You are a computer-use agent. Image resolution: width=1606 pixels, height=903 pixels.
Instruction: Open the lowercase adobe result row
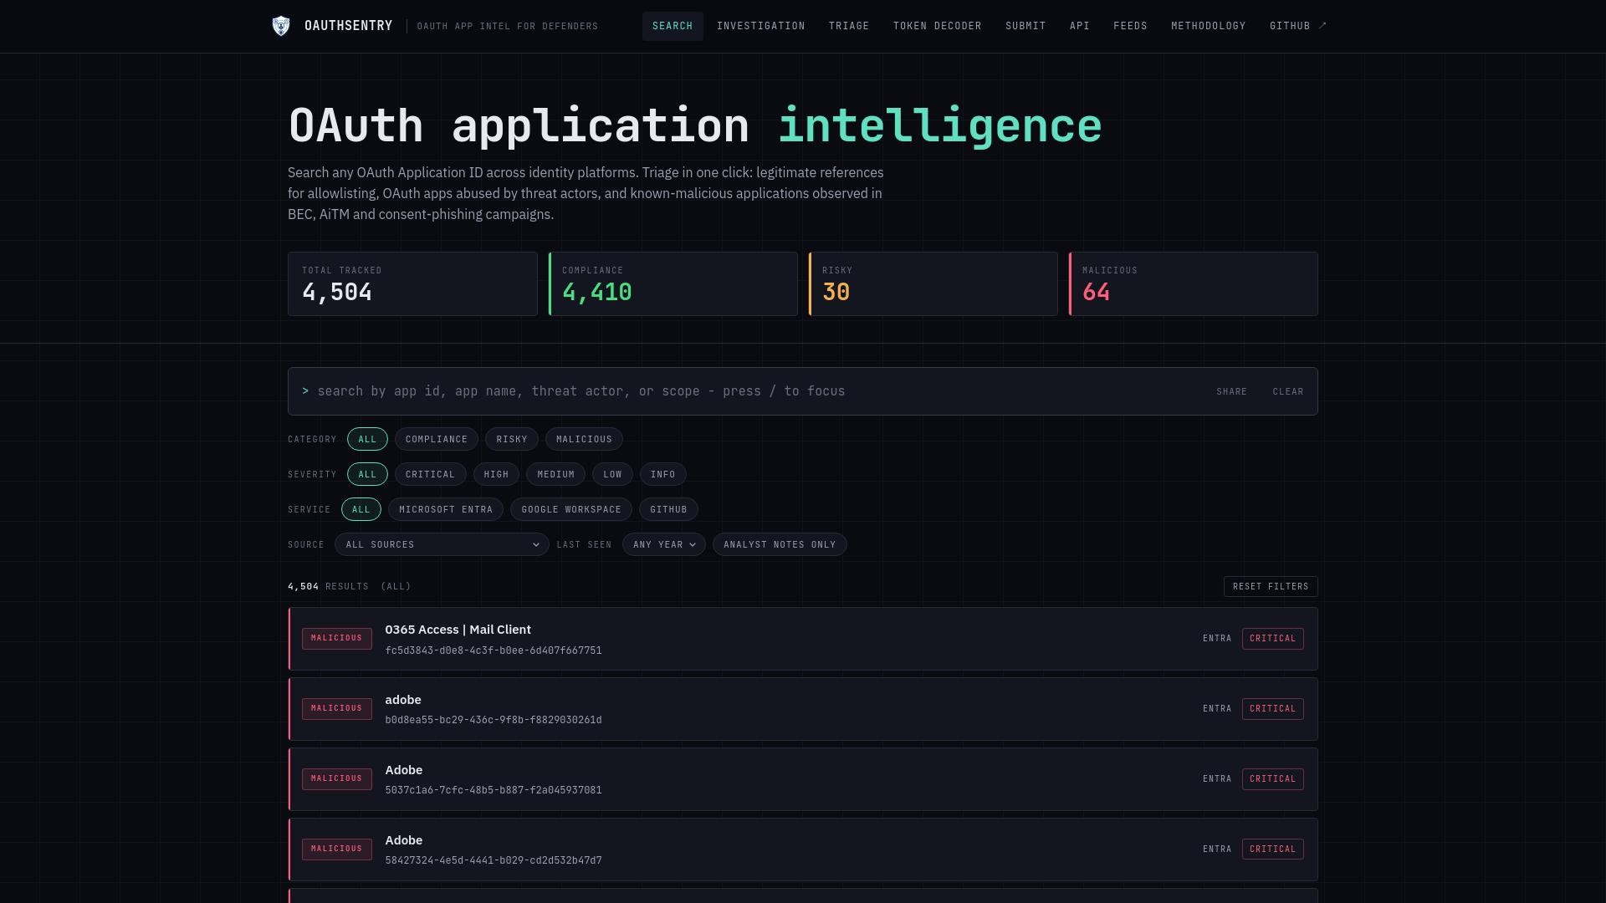click(803, 709)
